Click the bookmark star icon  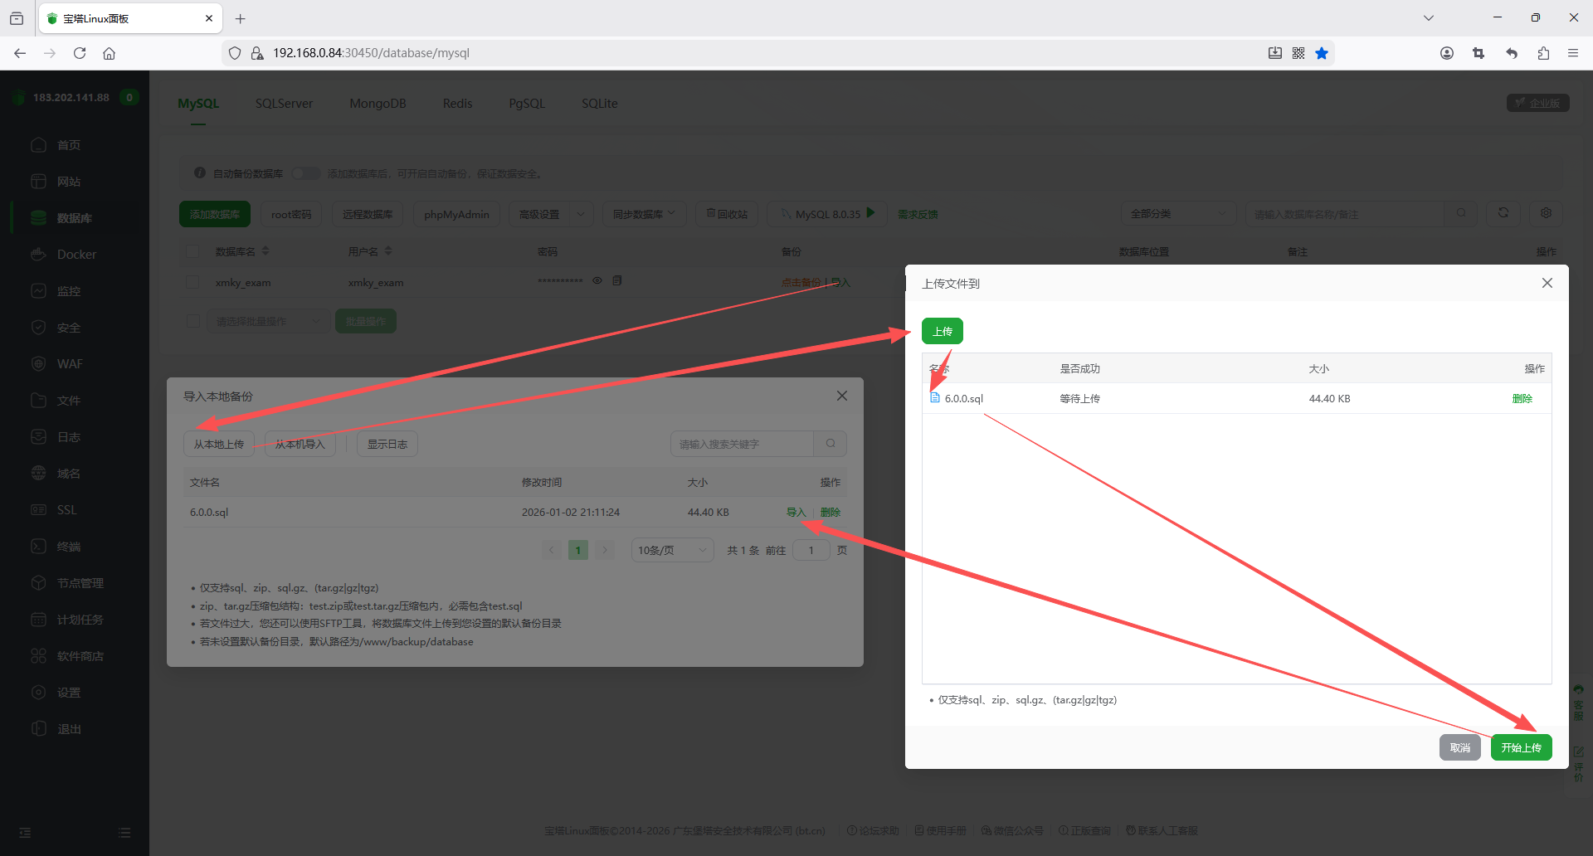1322,53
